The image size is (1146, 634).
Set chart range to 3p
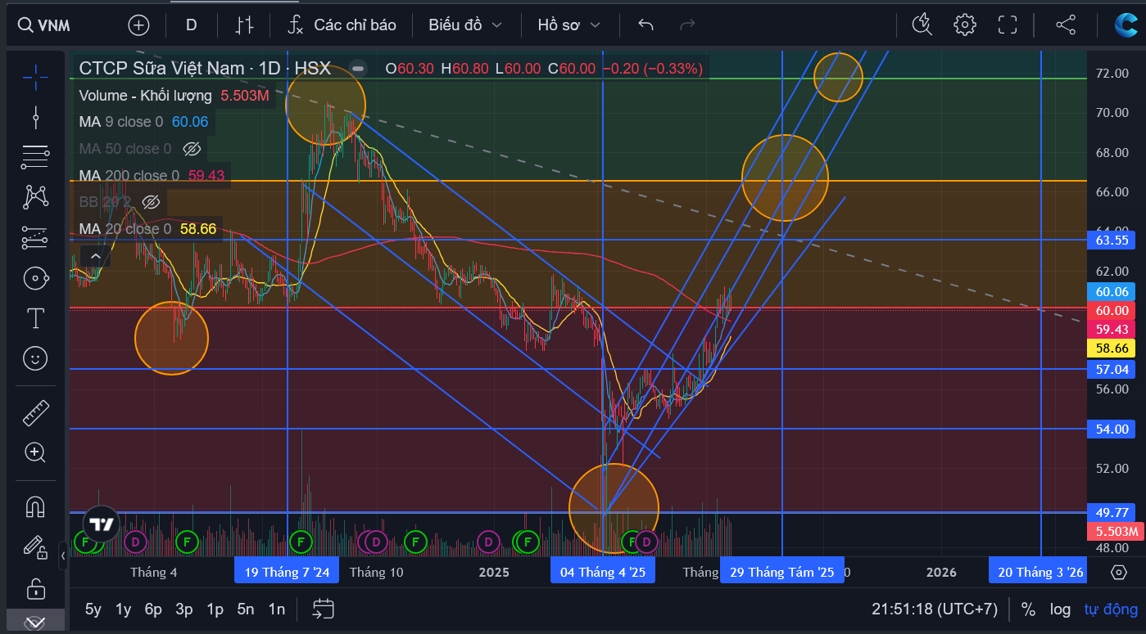[x=184, y=609]
